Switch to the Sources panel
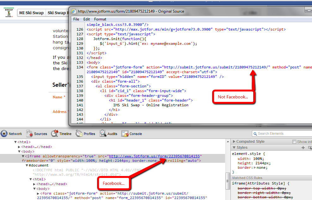This screenshot has width=312, height=200. point(37,134)
